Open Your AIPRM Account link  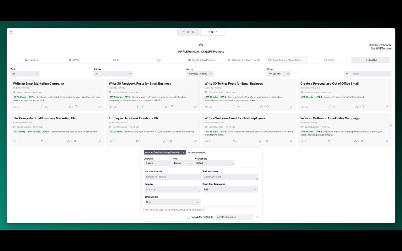pyautogui.click(x=381, y=48)
